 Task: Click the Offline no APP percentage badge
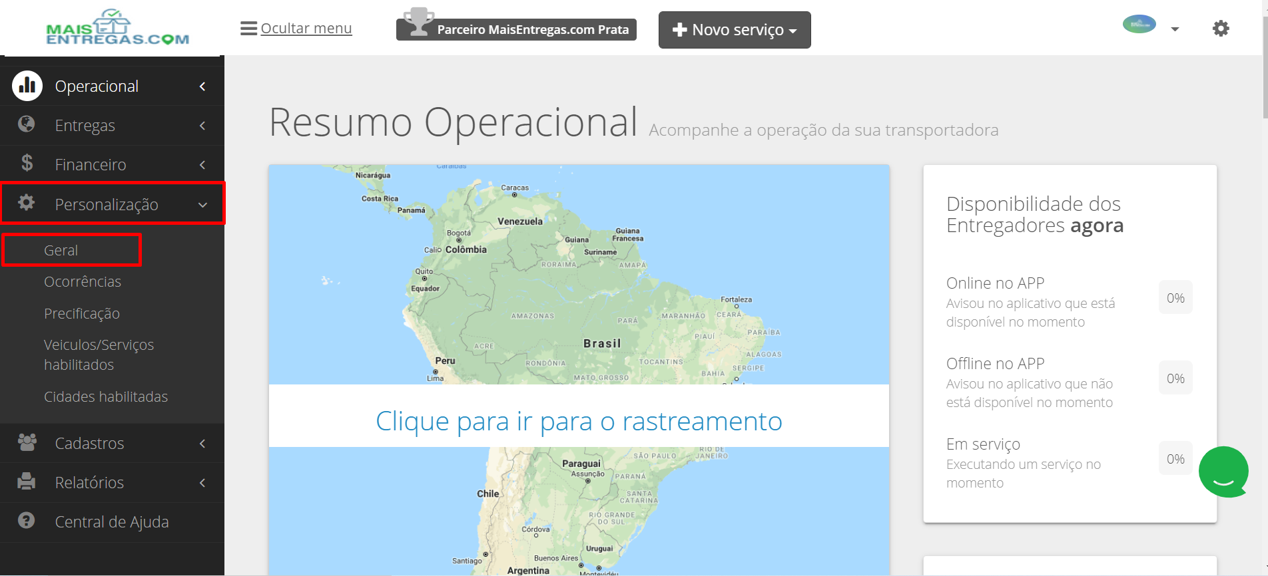click(1175, 378)
